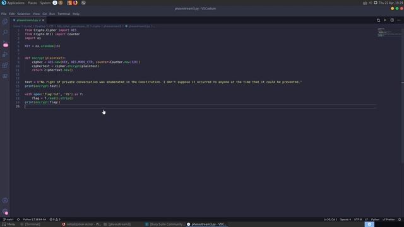
Task: Select the Python 2.7 interpreter in the status bar
Action: pos(35,219)
